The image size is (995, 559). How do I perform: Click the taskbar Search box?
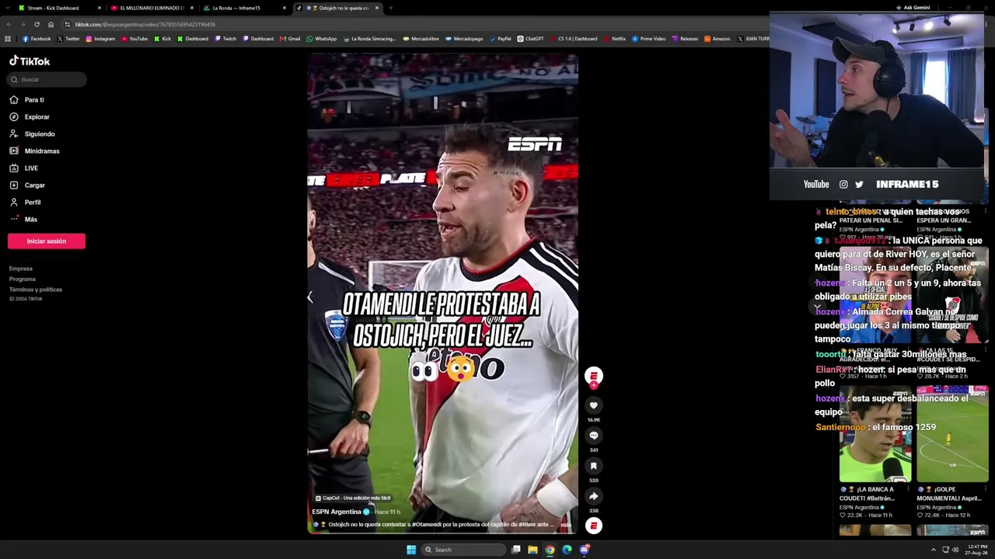pos(464,550)
